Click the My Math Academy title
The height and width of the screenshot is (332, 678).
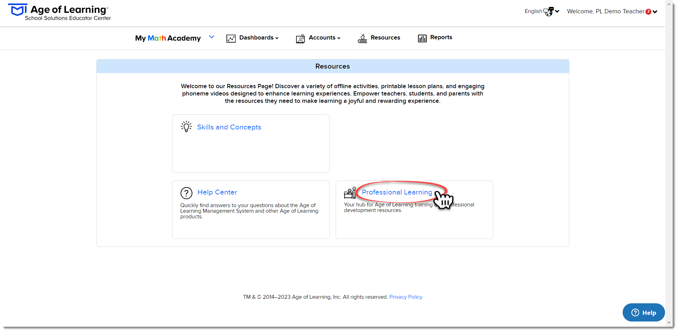tap(168, 38)
